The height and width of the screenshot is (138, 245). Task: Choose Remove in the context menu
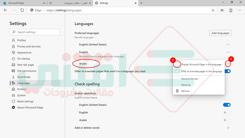pos(185,91)
